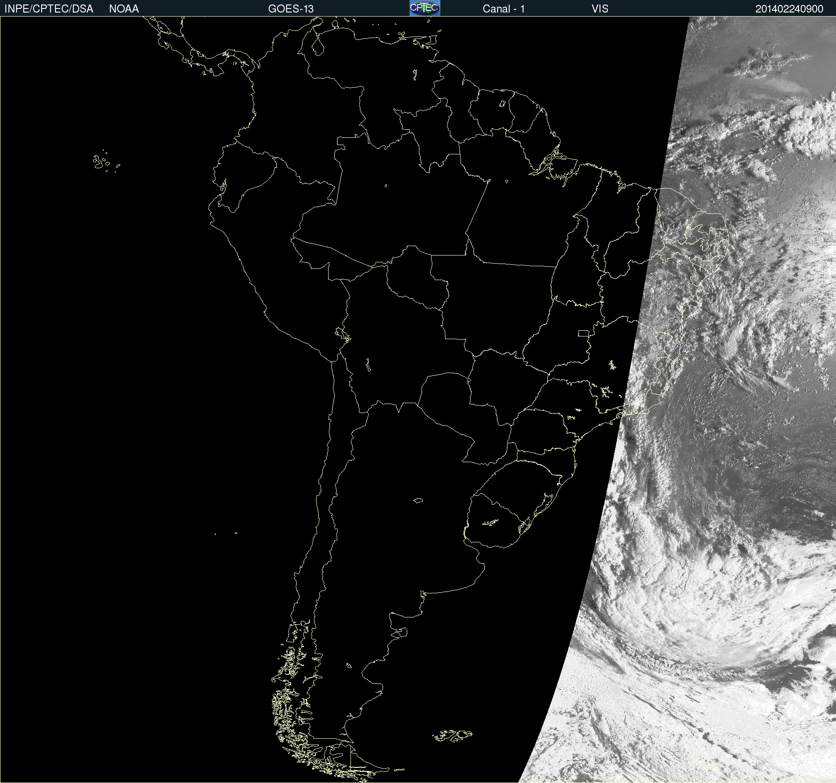Click the CPTEC logo in the header
836x783 pixels.
click(425, 8)
